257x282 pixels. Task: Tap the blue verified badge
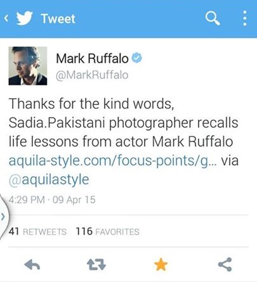pyautogui.click(x=137, y=58)
